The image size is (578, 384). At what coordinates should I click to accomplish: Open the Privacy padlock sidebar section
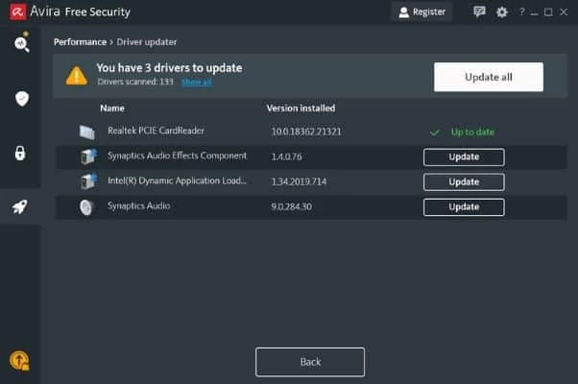pyautogui.click(x=20, y=153)
